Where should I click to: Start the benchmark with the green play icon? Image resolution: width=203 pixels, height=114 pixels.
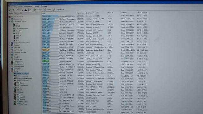pyautogui.click(x=35, y=9)
